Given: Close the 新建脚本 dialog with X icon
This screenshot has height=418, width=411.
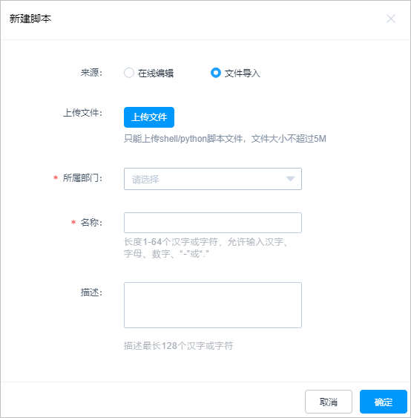Looking at the screenshot, I should (391, 19).
